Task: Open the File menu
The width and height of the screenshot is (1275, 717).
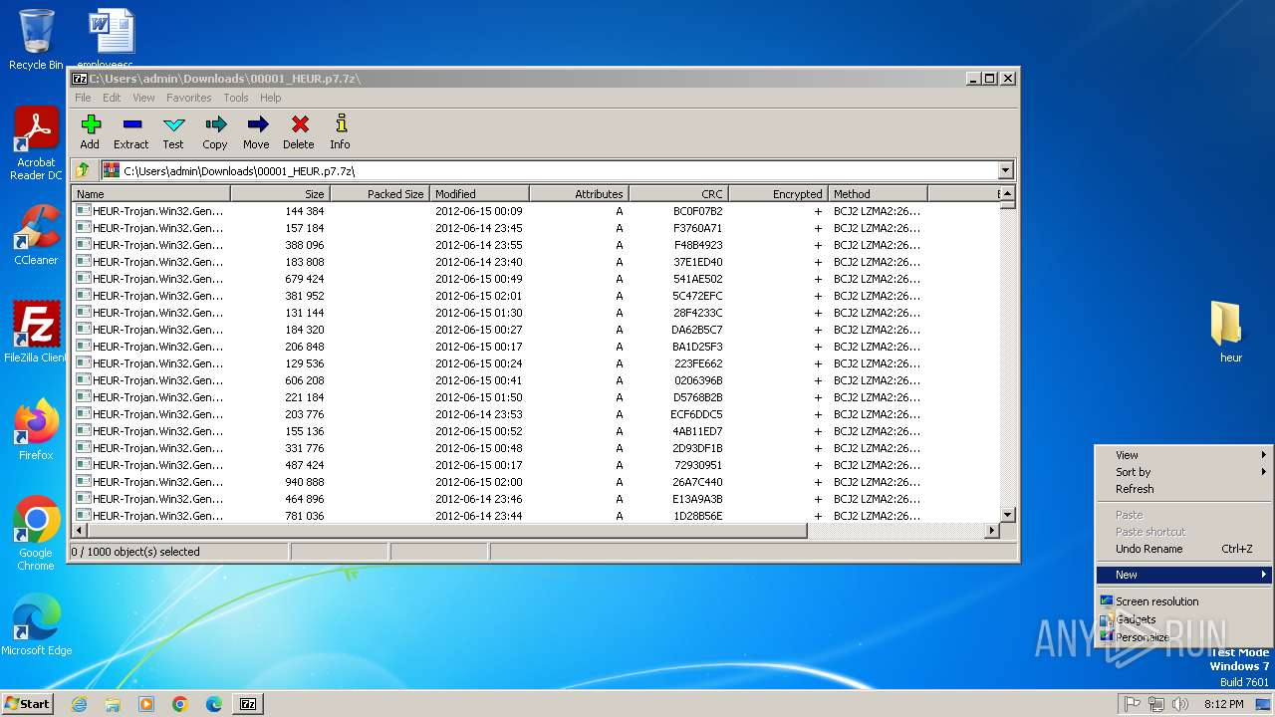Action: click(x=83, y=98)
